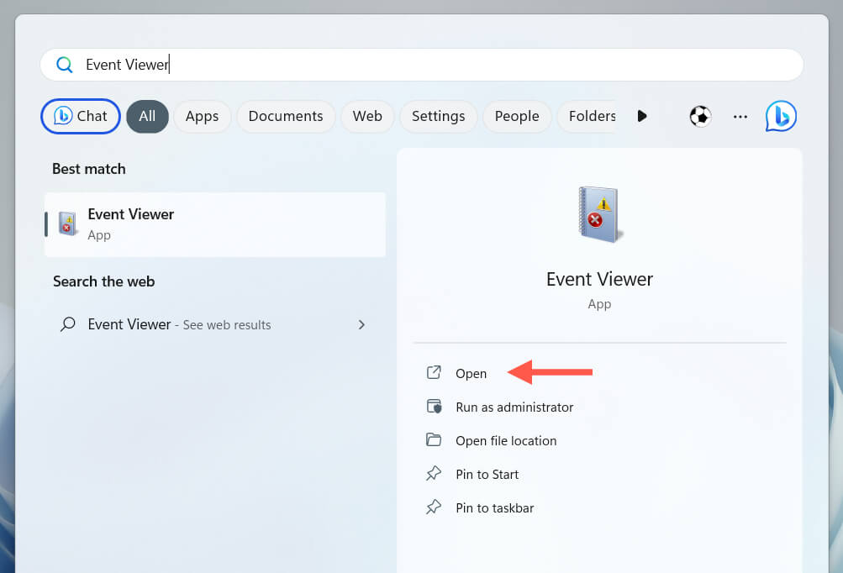Choose Pin to Start
Image resolution: width=843 pixels, height=573 pixels.
point(487,475)
